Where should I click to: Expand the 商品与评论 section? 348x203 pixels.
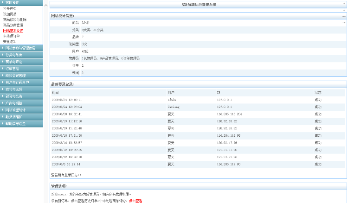pos(21,62)
